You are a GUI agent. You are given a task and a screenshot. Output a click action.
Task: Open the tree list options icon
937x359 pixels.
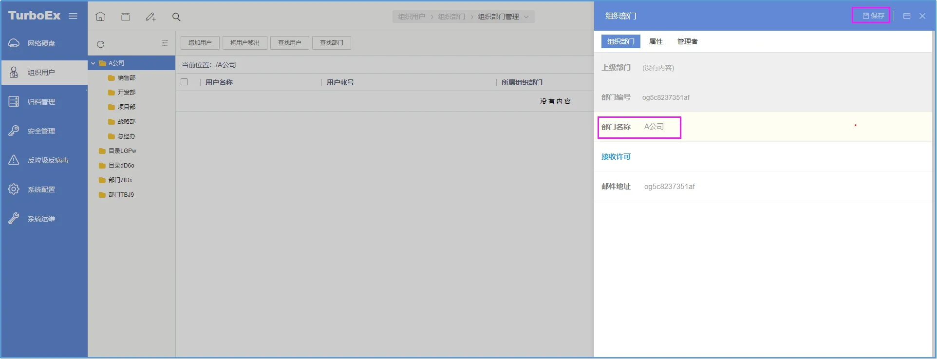click(165, 43)
